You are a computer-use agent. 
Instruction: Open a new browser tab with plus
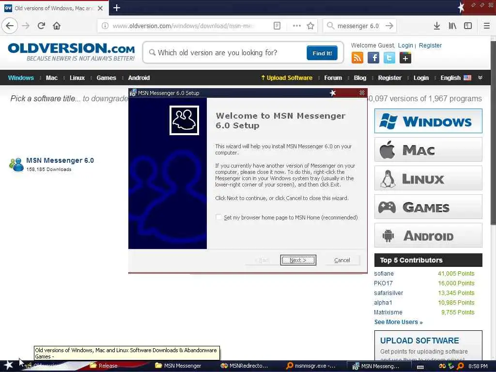tap(116, 8)
